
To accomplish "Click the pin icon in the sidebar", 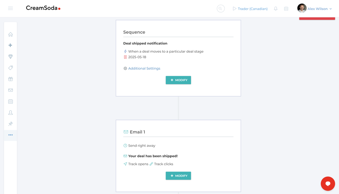I will (x=10, y=124).
